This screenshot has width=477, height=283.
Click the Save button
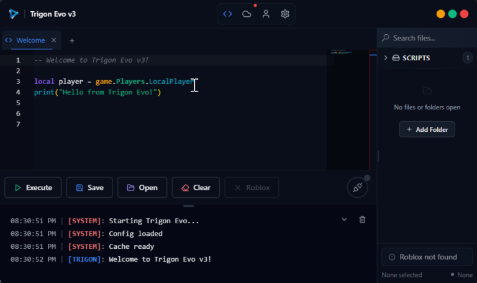tap(89, 187)
